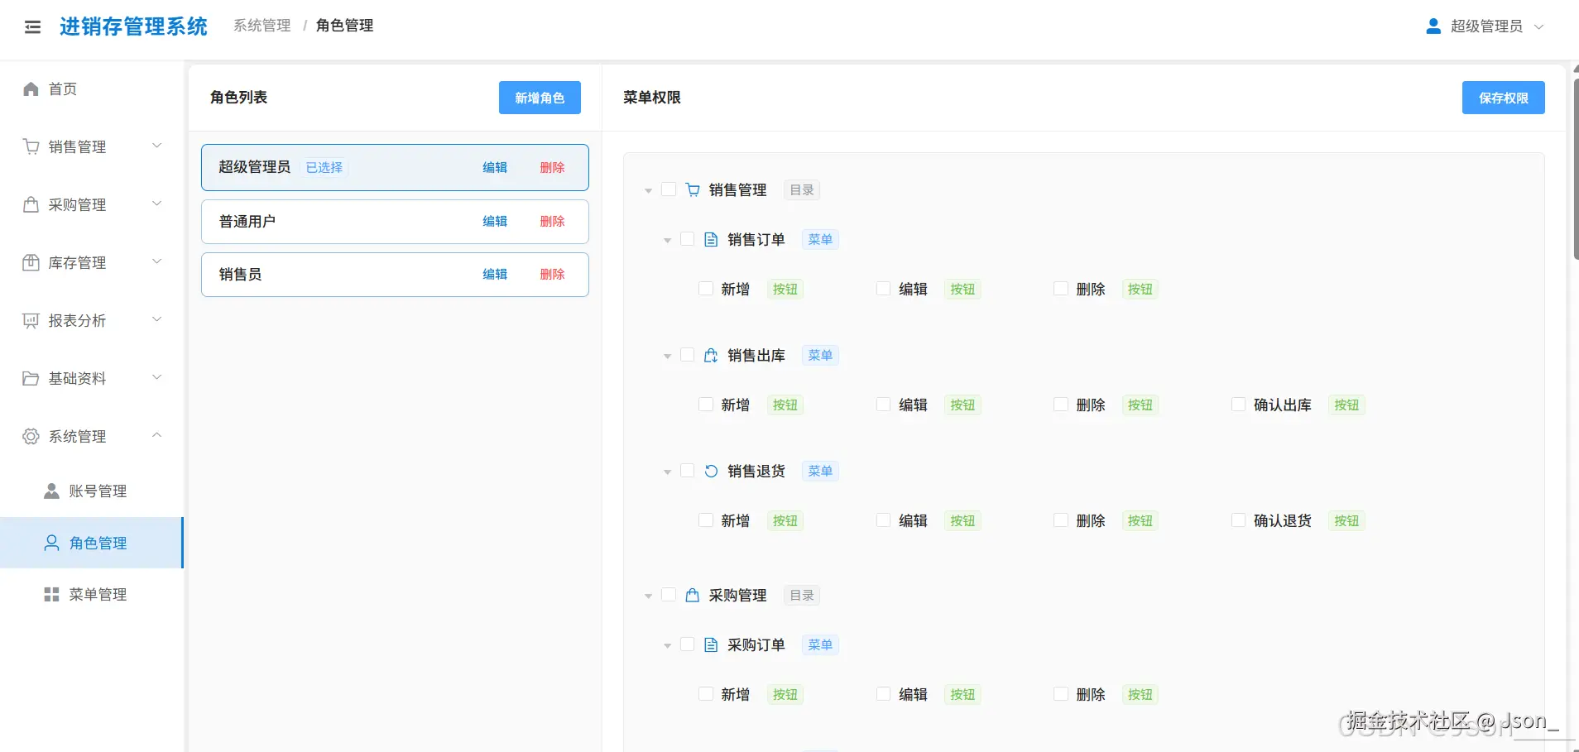Click the document icon beside 采购订单
This screenshot has width=1579, height=752.
coord(711,645)
